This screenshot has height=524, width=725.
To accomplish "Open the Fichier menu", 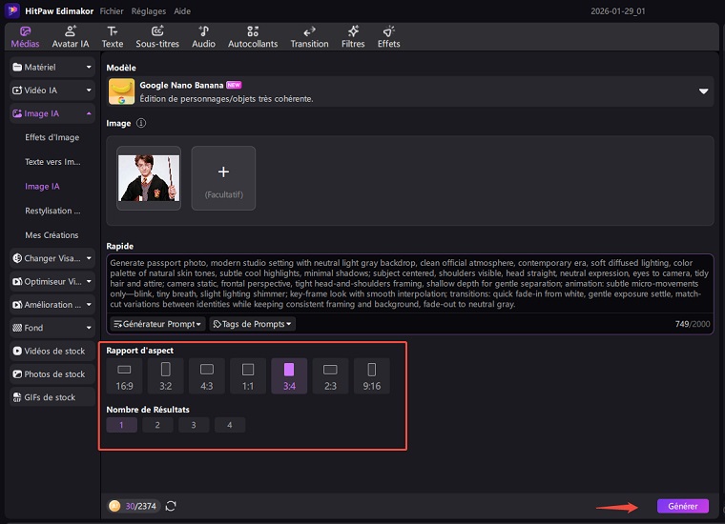I will 112,11.
